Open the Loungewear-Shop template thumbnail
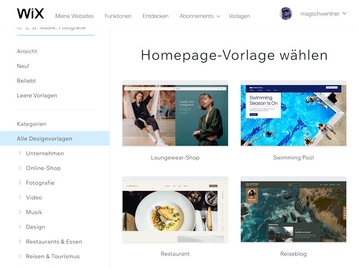This screenshot has width=359, height=269. tap(175, 113)
